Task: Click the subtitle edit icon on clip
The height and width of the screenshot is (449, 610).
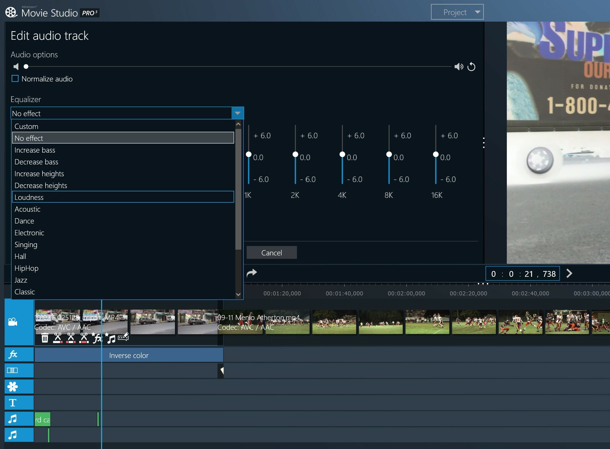Action: click(123, 338)
